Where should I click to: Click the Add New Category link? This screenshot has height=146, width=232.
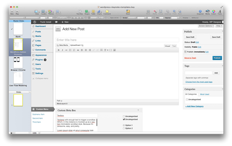click(194, 106)
